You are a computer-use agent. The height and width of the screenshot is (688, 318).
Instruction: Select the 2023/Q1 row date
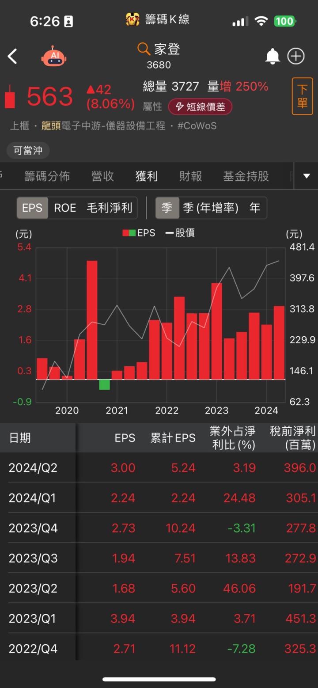click(32, 618)
